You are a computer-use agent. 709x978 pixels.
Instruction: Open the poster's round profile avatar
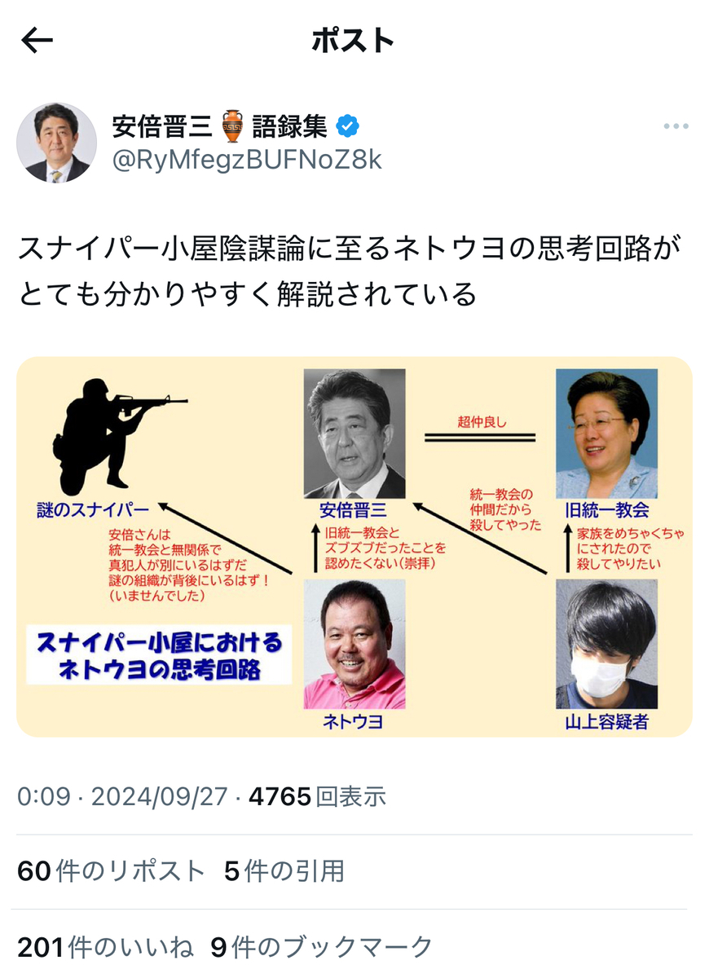(x=57, y=143)
